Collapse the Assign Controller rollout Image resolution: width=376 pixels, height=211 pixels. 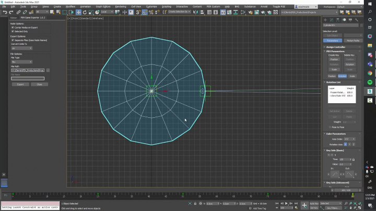336,47
